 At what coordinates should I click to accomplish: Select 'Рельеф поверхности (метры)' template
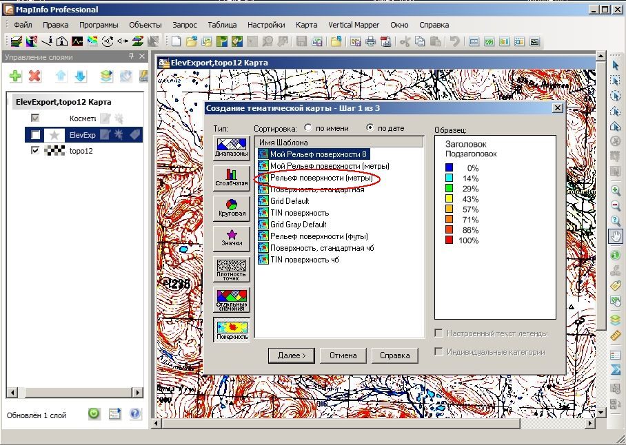coord(321,178)
